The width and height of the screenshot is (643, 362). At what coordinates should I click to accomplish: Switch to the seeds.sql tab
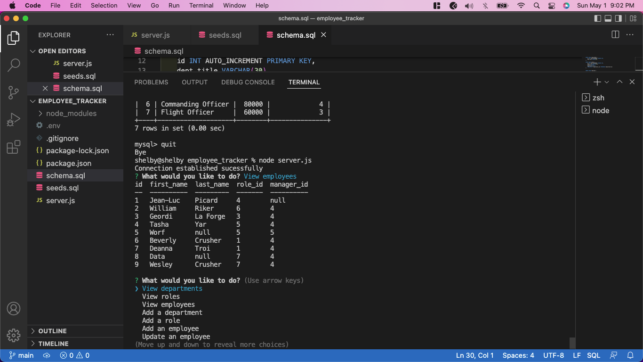[x=224, y=34]
